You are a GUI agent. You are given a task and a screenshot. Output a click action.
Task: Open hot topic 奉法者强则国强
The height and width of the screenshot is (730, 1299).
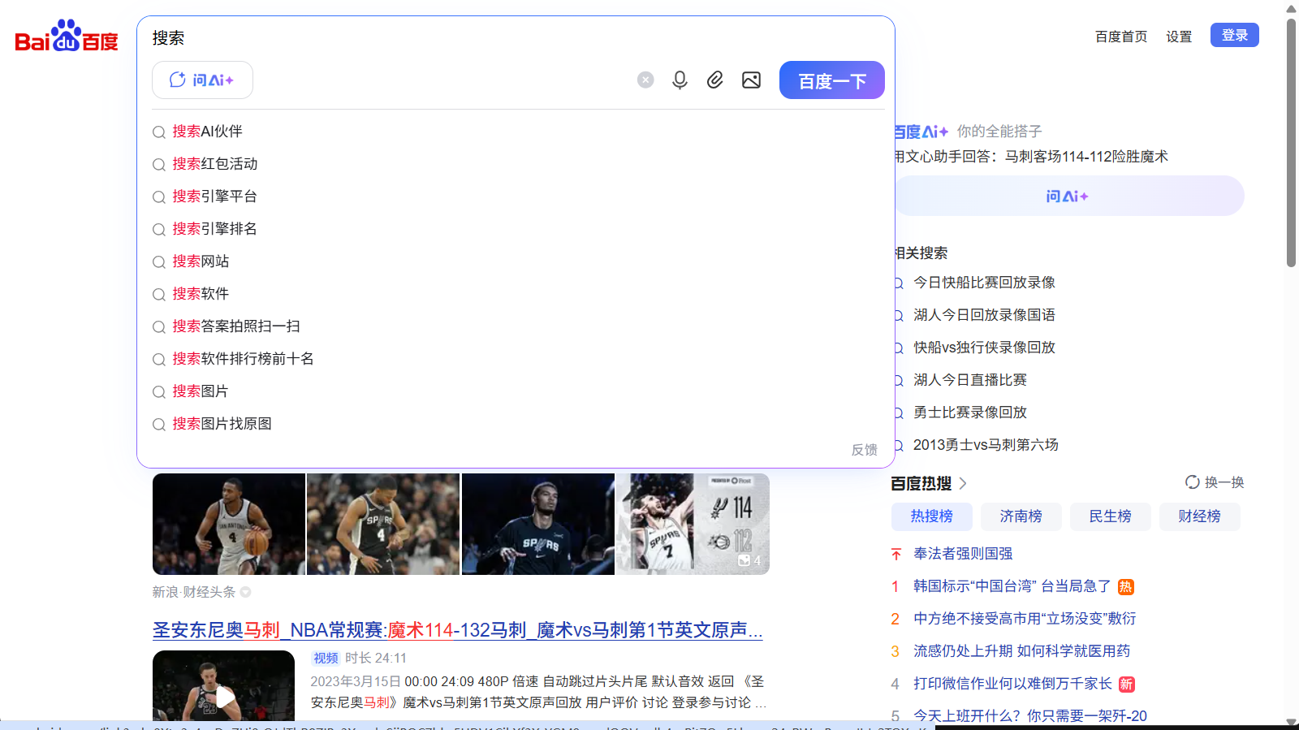click(963, 554)
